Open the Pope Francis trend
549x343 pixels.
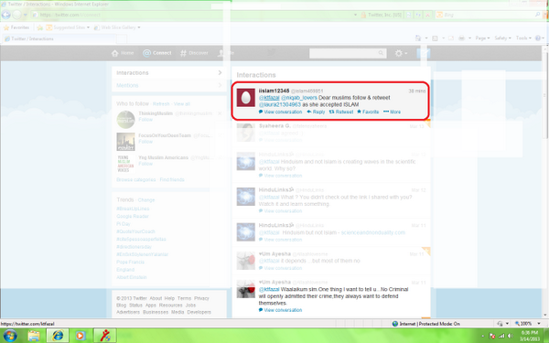coord(130,263)
